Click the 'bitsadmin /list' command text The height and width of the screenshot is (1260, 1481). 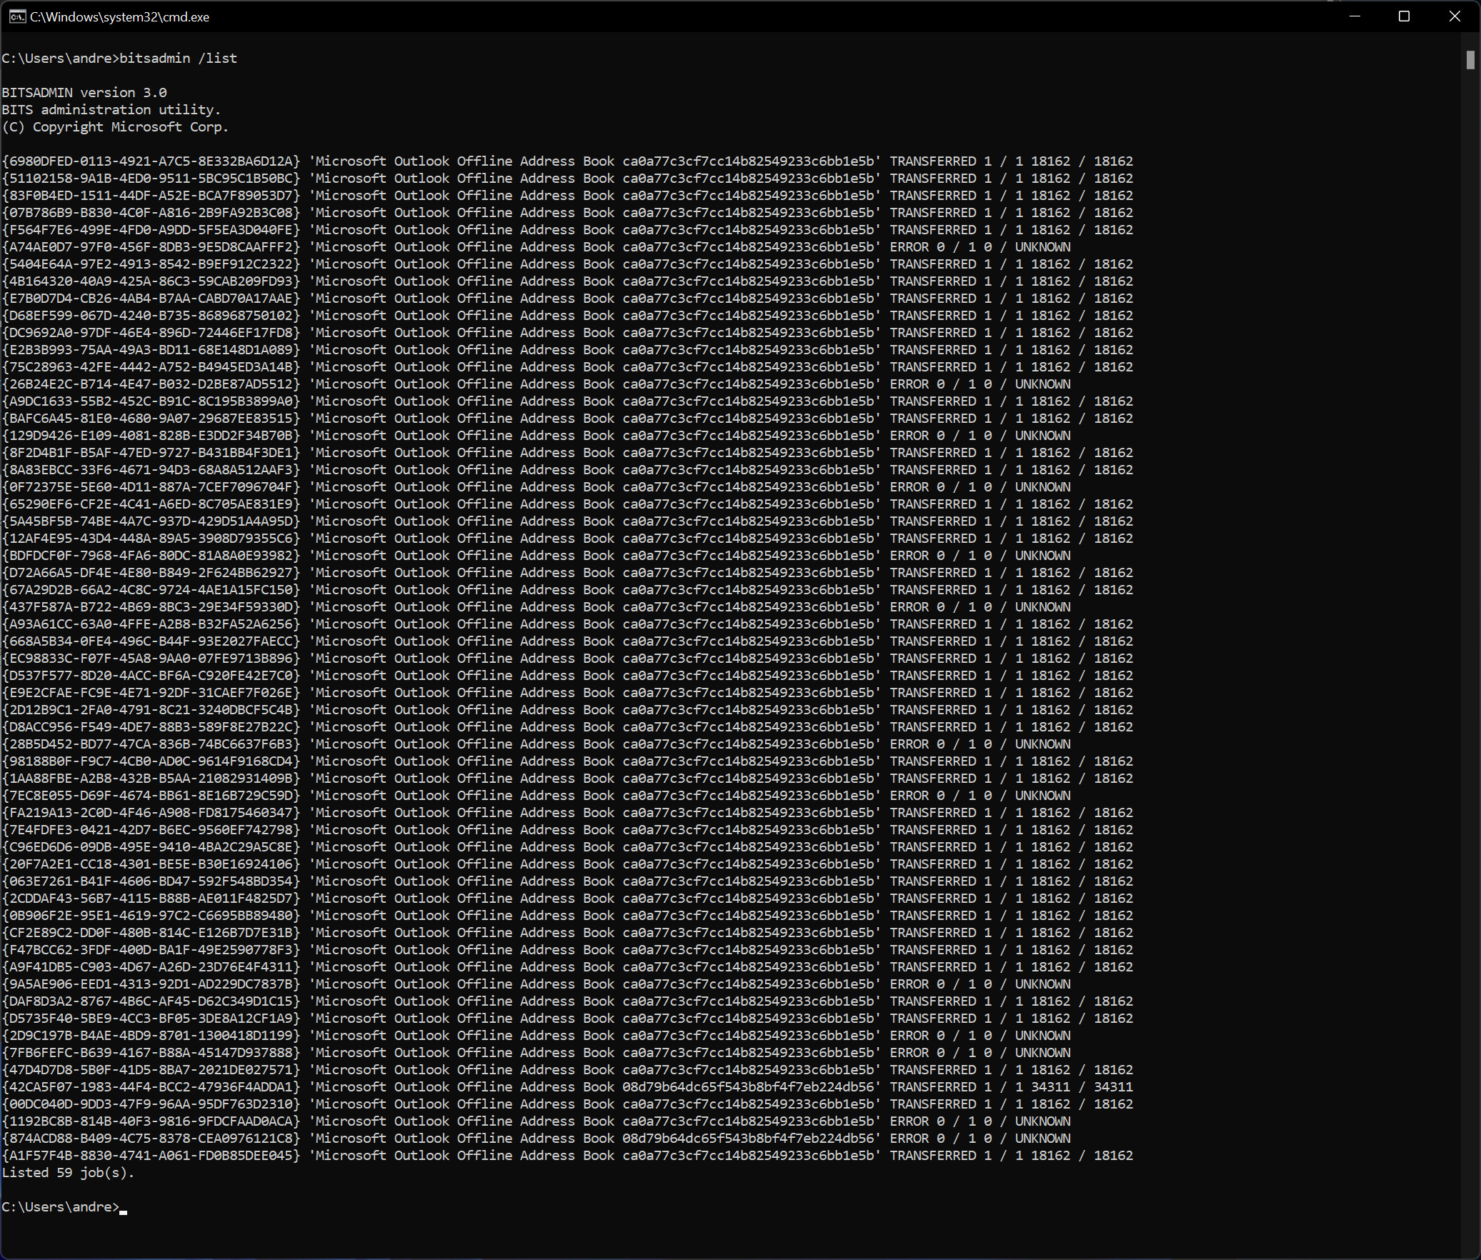click(x=178, y=59)
